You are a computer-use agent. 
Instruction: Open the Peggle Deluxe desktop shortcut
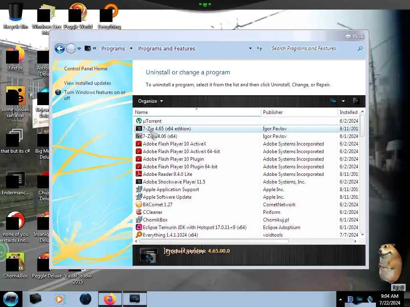tap(46, 265)
